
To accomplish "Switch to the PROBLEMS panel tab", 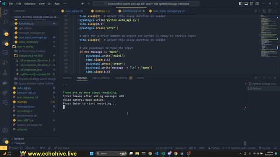I will (x=123, y=78).
